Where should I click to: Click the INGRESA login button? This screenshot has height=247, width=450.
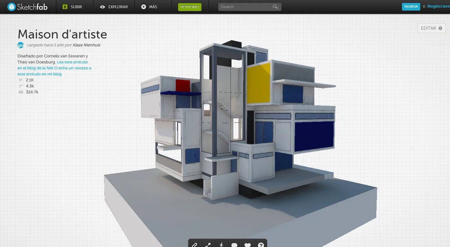411,7
